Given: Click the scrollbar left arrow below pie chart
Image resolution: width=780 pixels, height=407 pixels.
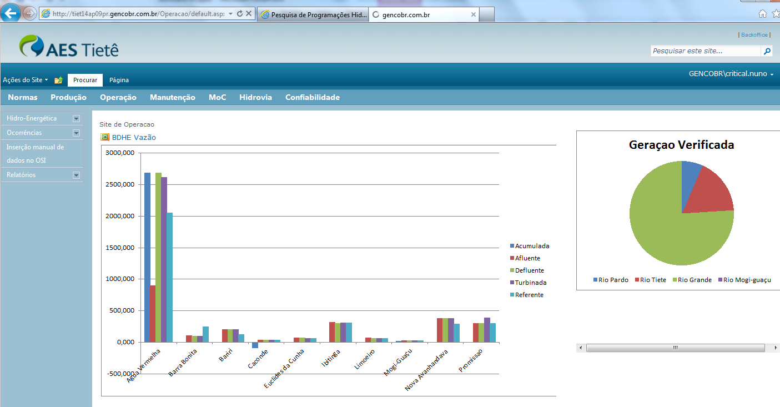Looking at the screenshot, I should click(x=581, y=348).
